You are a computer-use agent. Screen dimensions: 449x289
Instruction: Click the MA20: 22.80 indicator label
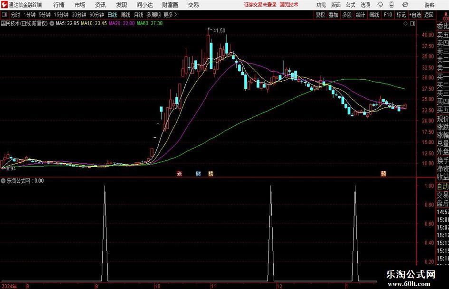(122, 23)
